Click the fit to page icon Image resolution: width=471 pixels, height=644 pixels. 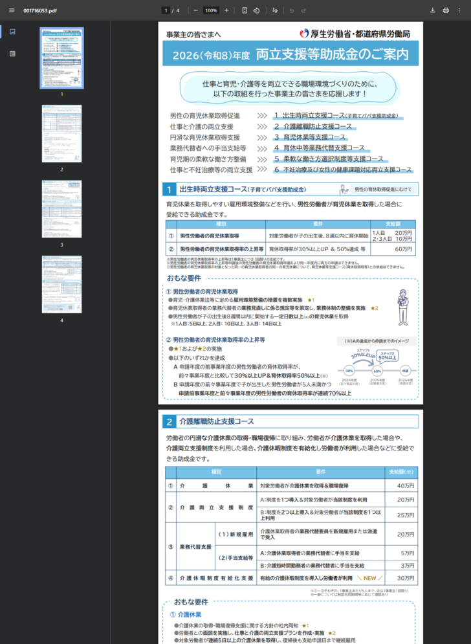click(245, 10)
